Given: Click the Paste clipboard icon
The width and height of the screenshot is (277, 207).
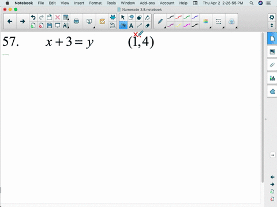Looking at the screenshot, I should click(50, 17).
